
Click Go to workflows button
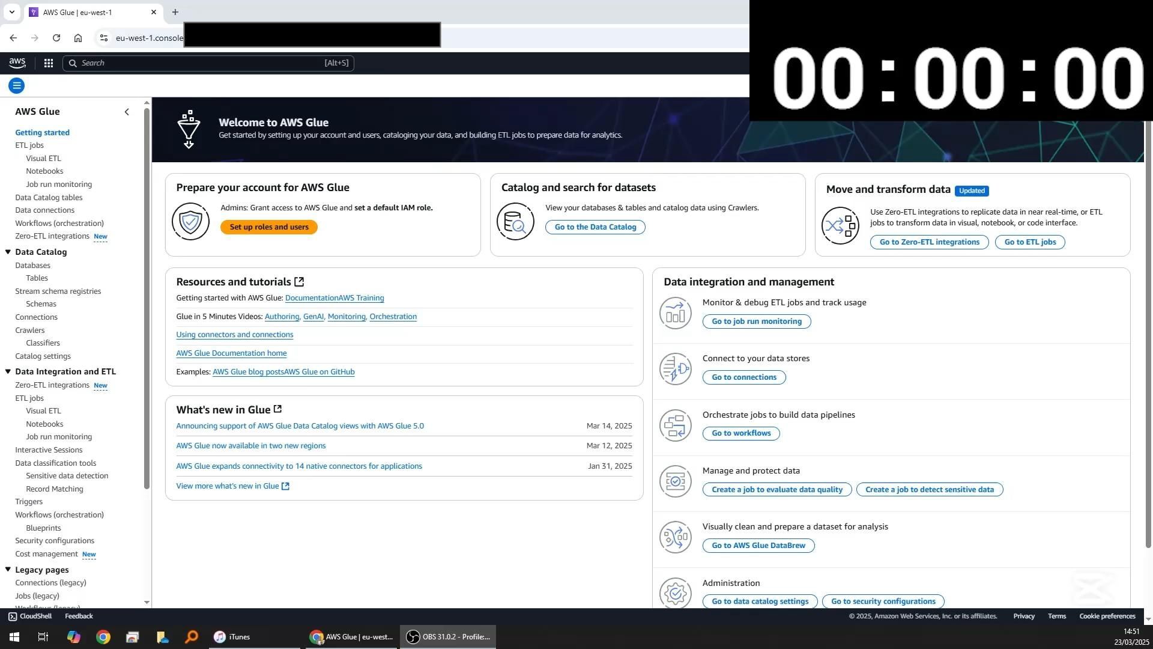click(741, 433)
